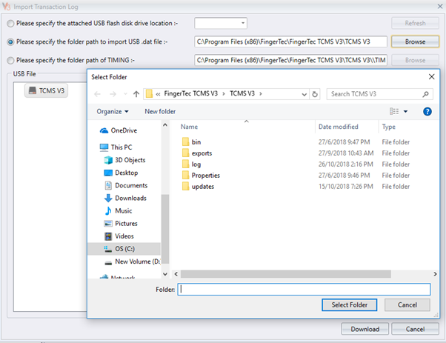This screenshot has height=343, width=446.
Task: Go forward with the right arrow in Select Folder
Action: pyautogui.click(x=113, y=94)
